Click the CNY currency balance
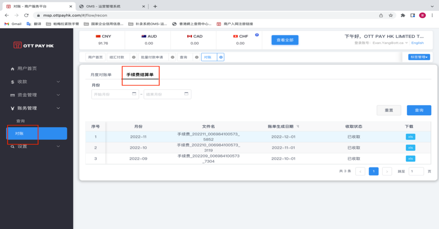This screenshot has height=229, width=439. click(x=103, y=43)
